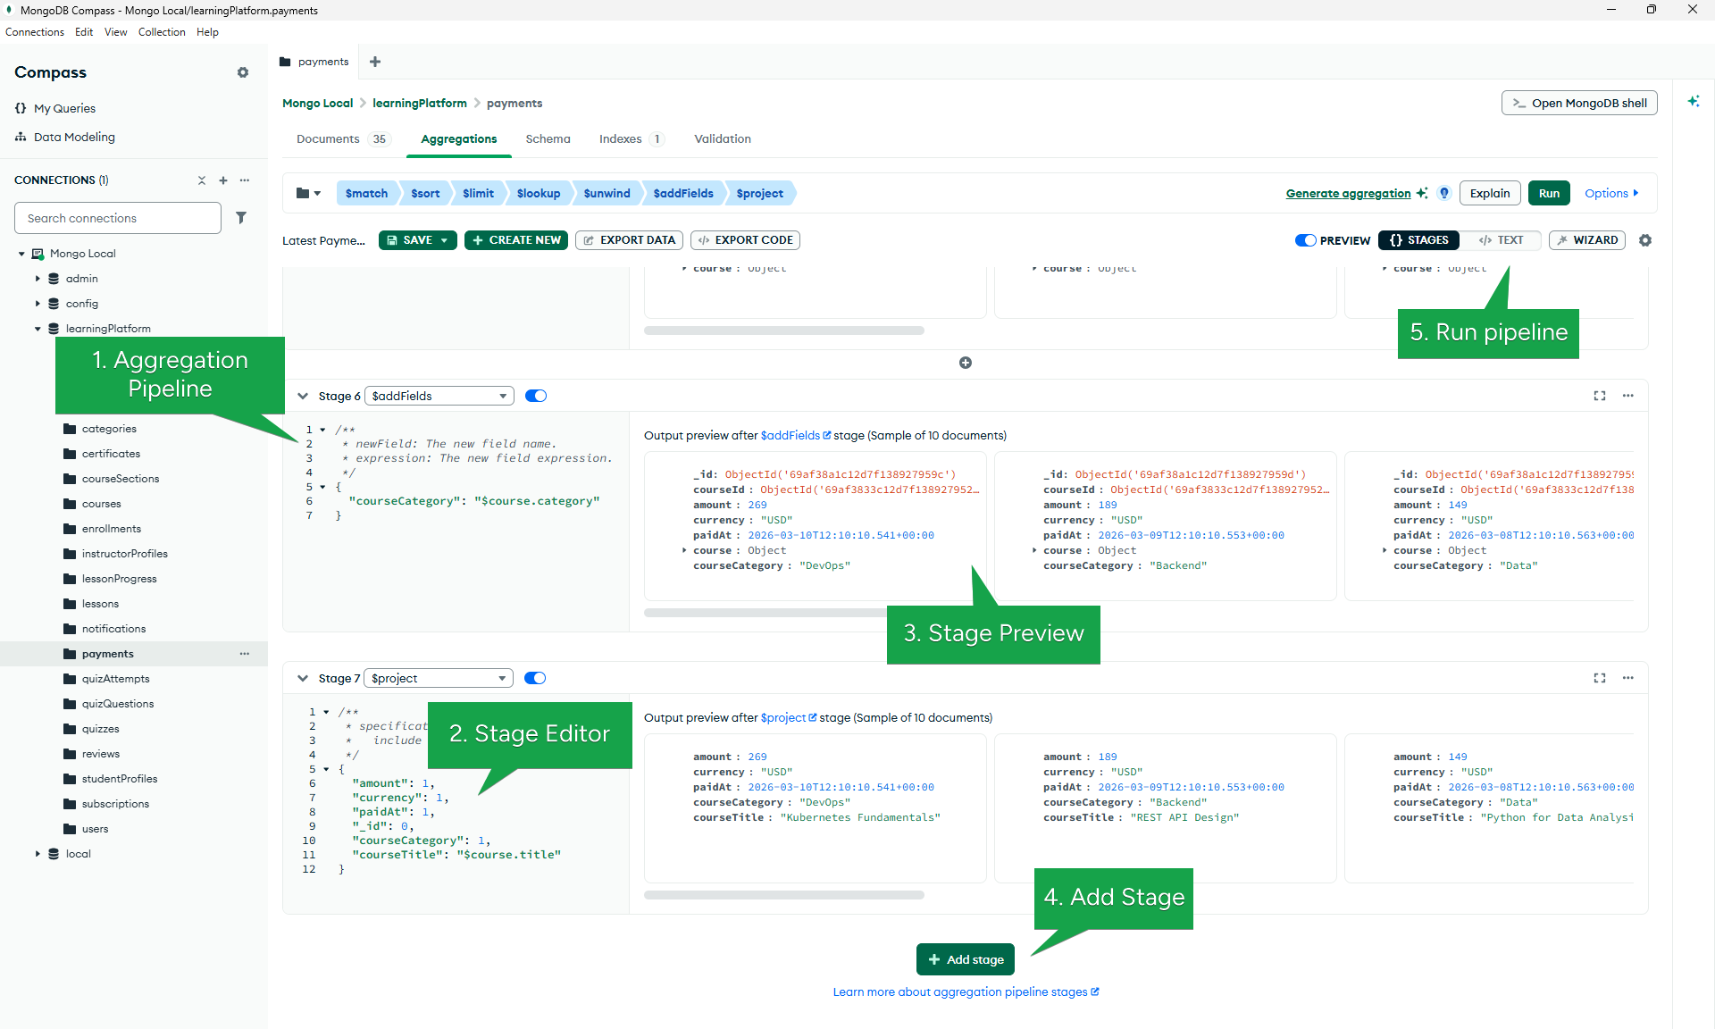
Task: Disable Stage 6 $addFields toggle
Action: pos(536,396)
